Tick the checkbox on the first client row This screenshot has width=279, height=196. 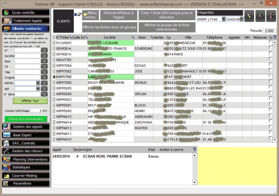[271, 43]
